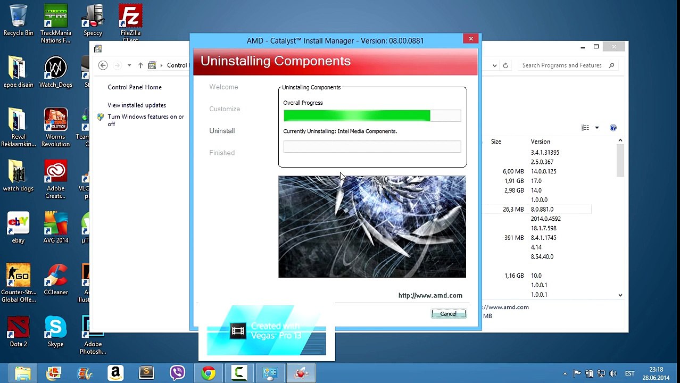Click Back arrow in Control Panel window
Screen dimensions: 680x383
(103, 65)
